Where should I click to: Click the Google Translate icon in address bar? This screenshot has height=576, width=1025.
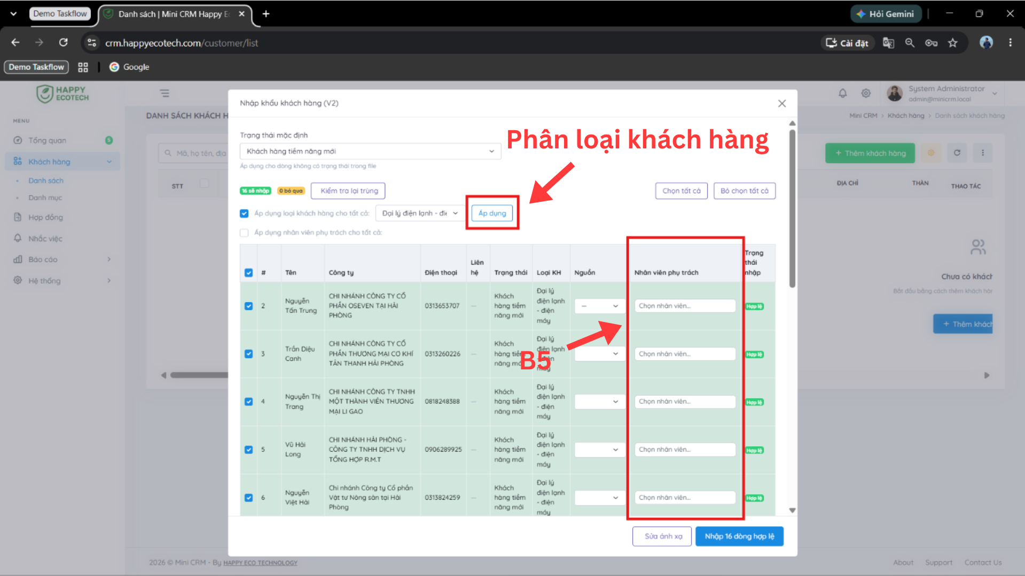click(x=888, y=43)
